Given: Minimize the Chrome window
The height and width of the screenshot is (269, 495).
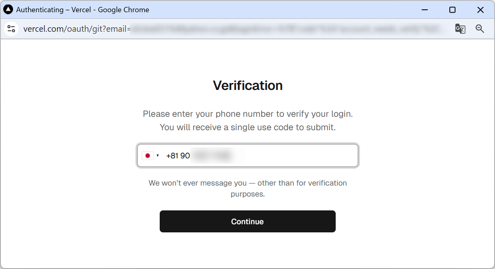Looking at the screenshot, I should 424,10.
